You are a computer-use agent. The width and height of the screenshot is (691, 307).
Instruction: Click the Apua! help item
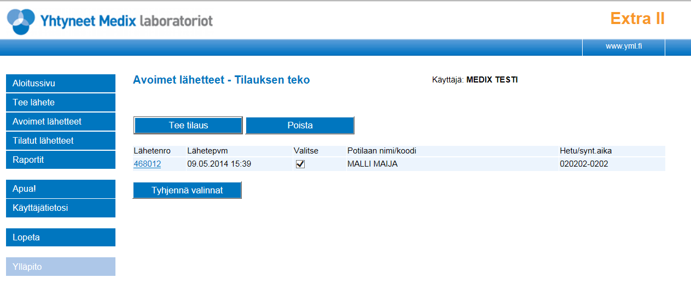(61, 189)
